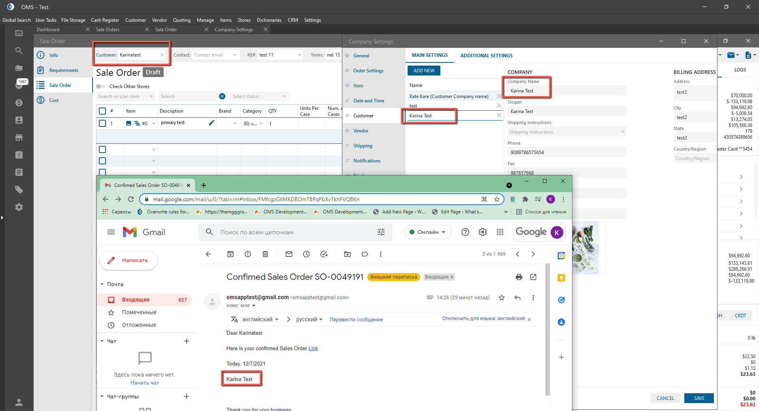The width and height of the screenshot is (759, 411).
Task: Reply to the email with arrow icon
Action: [517, 298]
